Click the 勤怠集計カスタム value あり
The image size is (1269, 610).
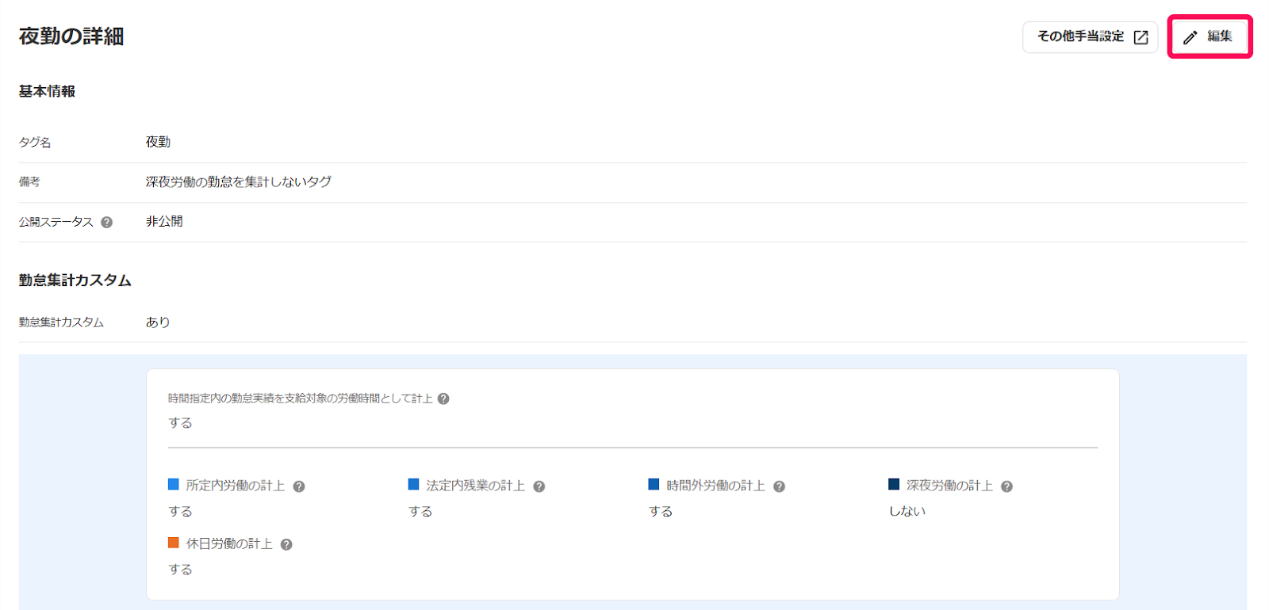tap(158, 322)
